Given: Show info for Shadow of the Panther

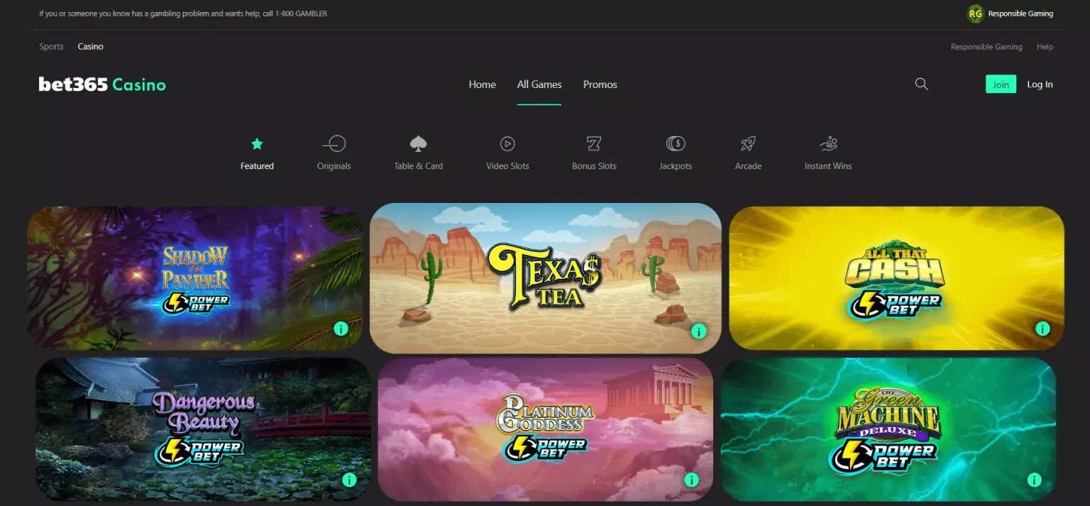Looking at the screenshot, I should (341, 329).
